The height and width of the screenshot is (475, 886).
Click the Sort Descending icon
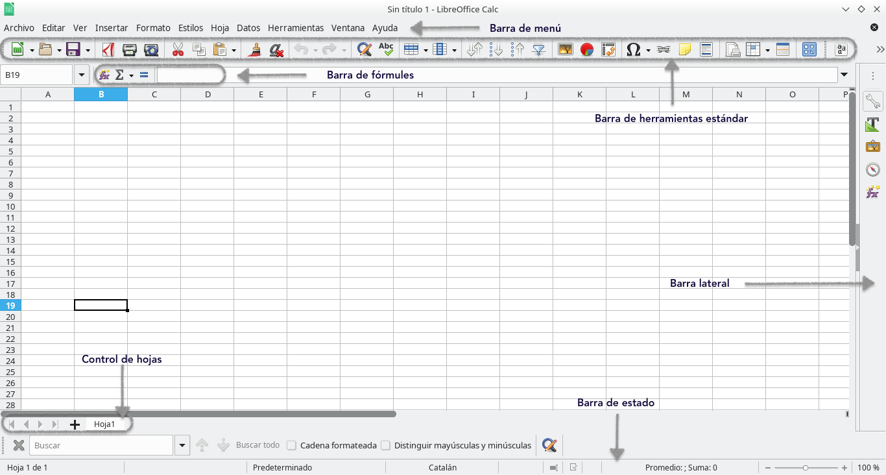pos(518,49)
